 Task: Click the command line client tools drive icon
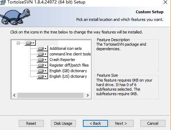click(41, 54)
